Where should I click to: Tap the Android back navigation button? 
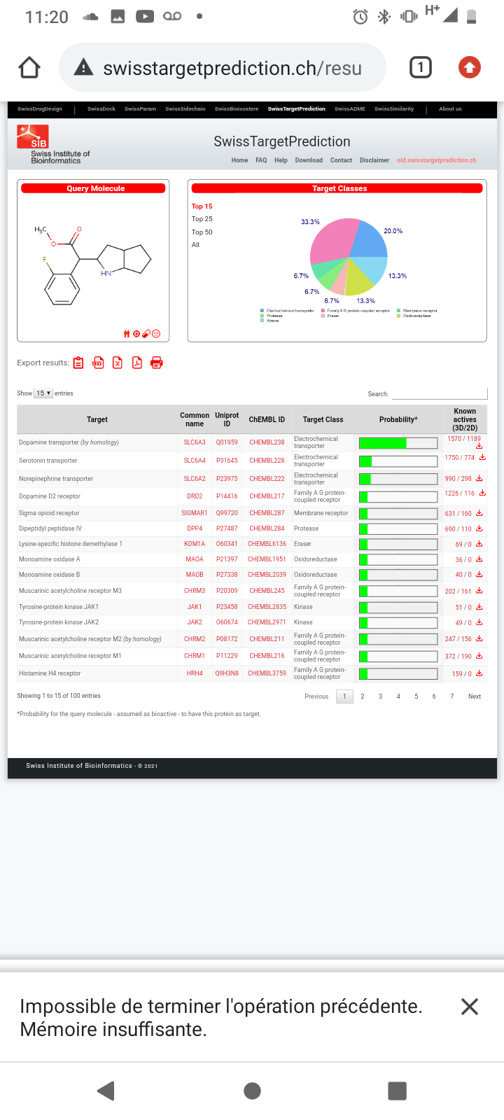(x=106, y=1091)
